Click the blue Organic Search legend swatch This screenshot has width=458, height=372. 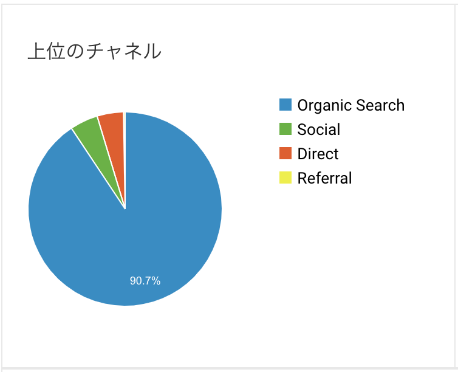[x=285, y=105]
